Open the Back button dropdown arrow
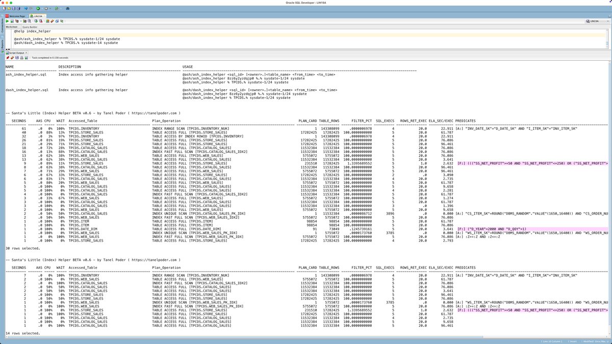 42,9
